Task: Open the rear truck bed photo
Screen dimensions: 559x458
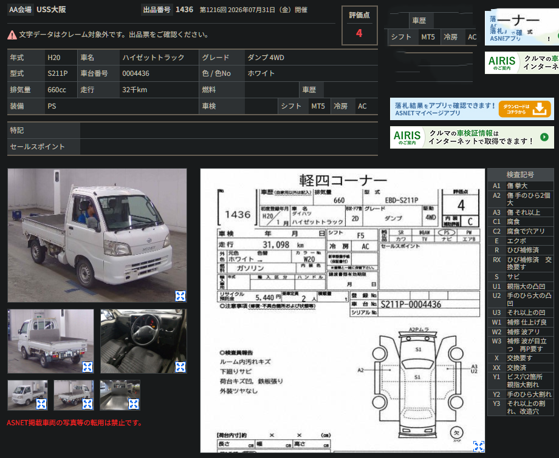Action: coord(50,341)
